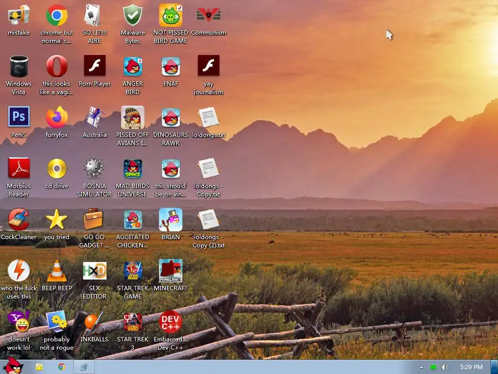This screenshot has width=498, height=374.
Task: Open the 'Windows Vista' recycle bin icon
Action: [x=19, y=66]
